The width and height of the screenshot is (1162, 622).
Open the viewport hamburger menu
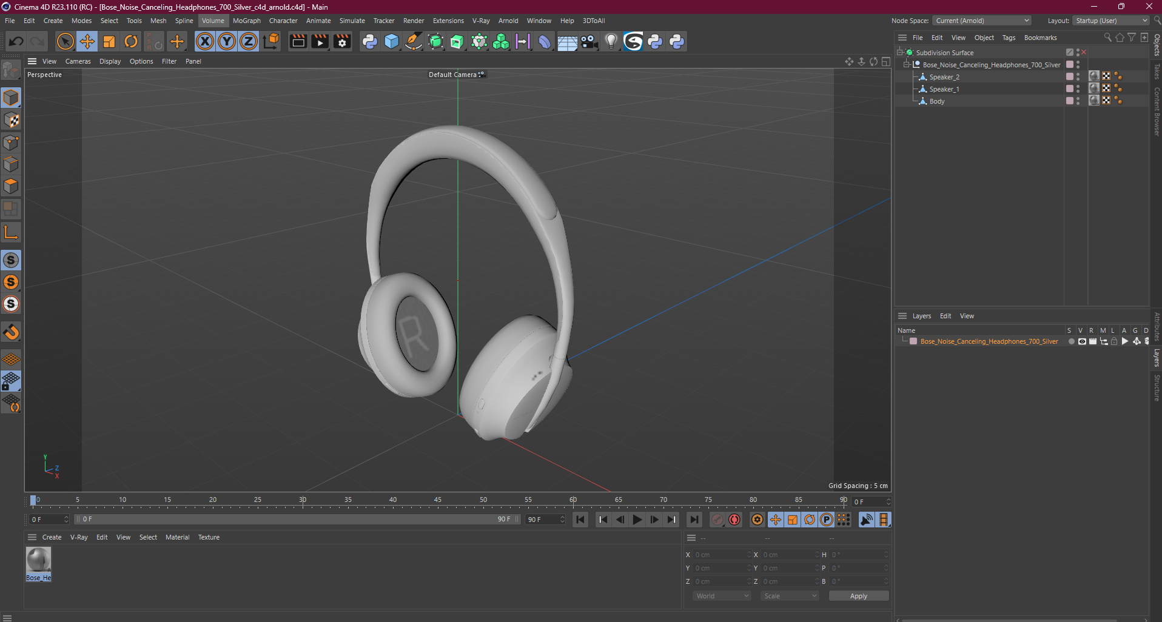32,61
